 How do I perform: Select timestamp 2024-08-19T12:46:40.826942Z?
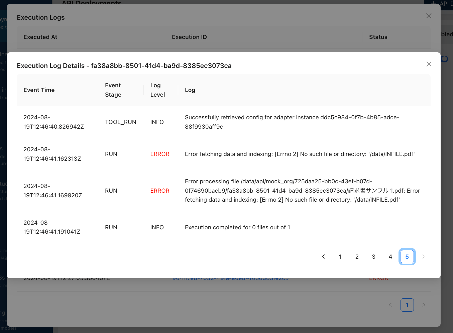53,122
